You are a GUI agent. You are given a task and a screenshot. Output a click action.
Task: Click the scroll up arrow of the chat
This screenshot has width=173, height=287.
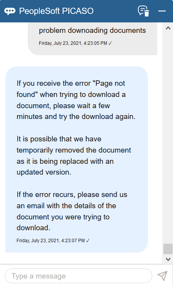[168, 28]
